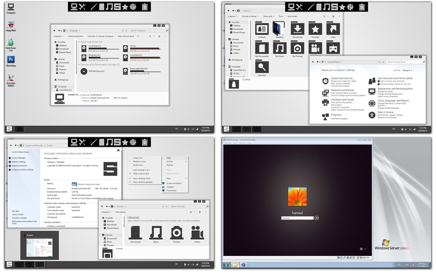Open the Include in library dropdown
The width and height of the screenshot is (436, 275).
click(x=250, y=17)
